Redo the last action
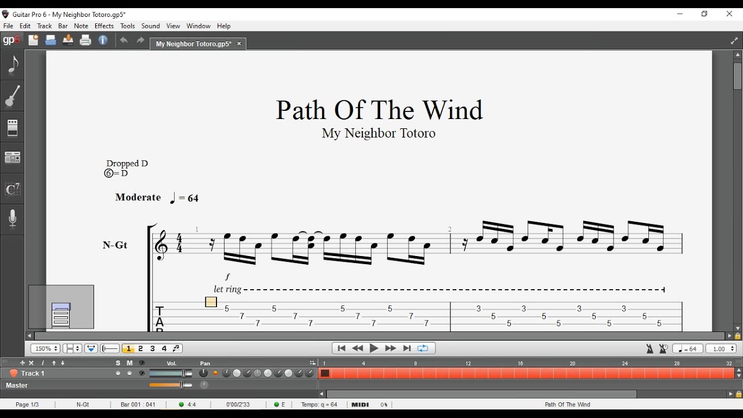The height and width of the screenshot is (418, 743). [140, 41]
